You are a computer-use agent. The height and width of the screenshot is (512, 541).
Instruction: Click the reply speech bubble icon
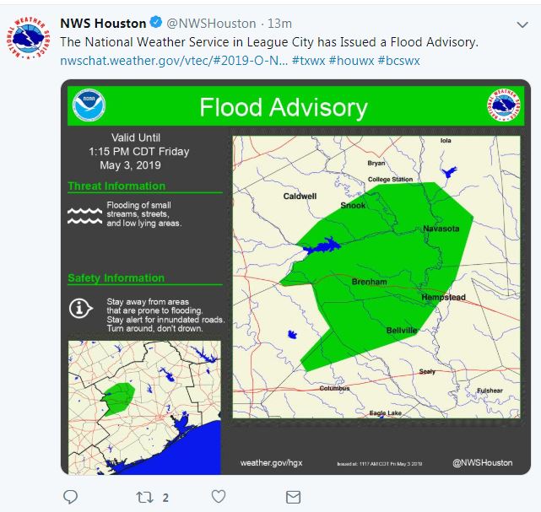click(71, 498)
